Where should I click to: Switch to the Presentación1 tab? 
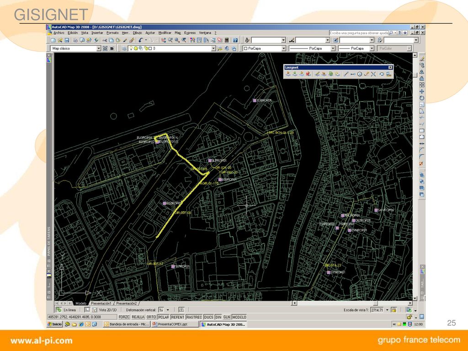click(101, 303)
